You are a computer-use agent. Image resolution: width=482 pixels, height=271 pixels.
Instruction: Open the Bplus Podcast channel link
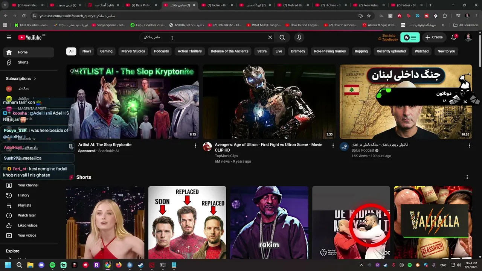point(363,151)
